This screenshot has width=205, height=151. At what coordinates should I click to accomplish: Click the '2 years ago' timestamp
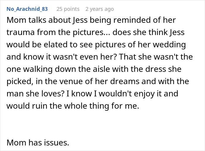[100, 9]
